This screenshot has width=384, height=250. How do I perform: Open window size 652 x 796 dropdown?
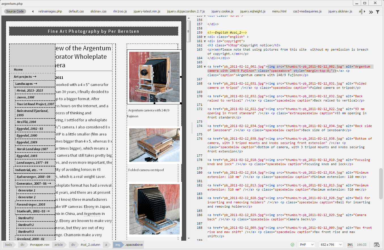click(331, 245)
